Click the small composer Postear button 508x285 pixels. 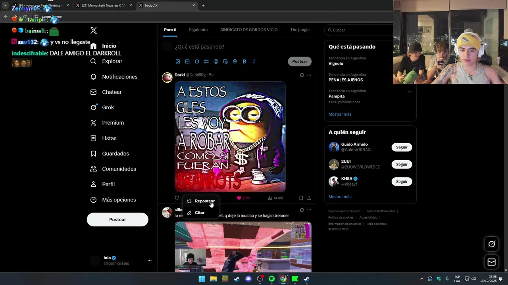(x=300, y=61)
